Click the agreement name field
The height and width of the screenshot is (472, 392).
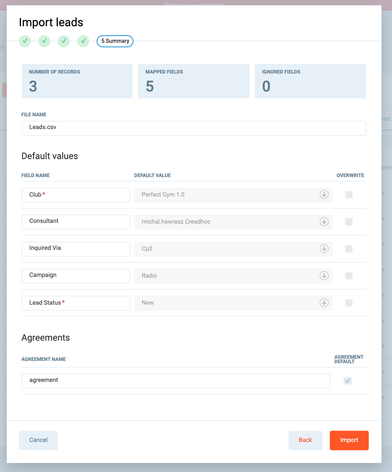point(176,381)
